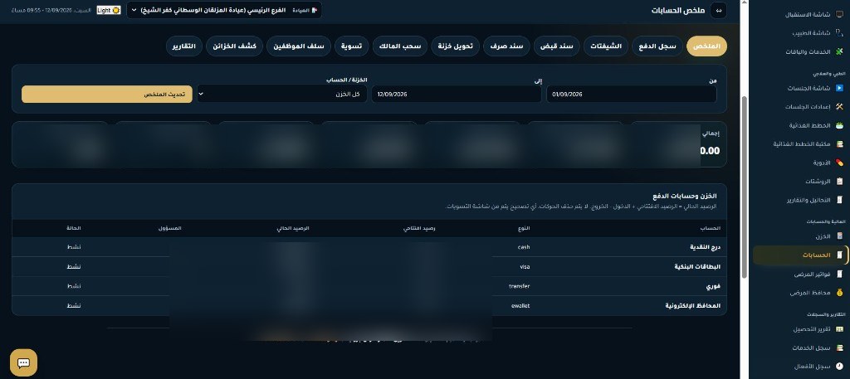Open the سحب المالك tab
The width and height of the screenshot is (850, 379).
click(x=400, y=46)
